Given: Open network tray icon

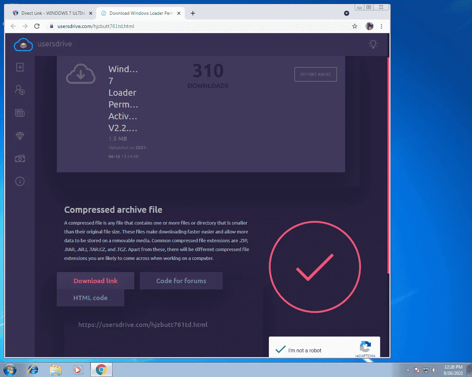Looking at the screenshot, I should pyautogui.click(x=426, y=370).
